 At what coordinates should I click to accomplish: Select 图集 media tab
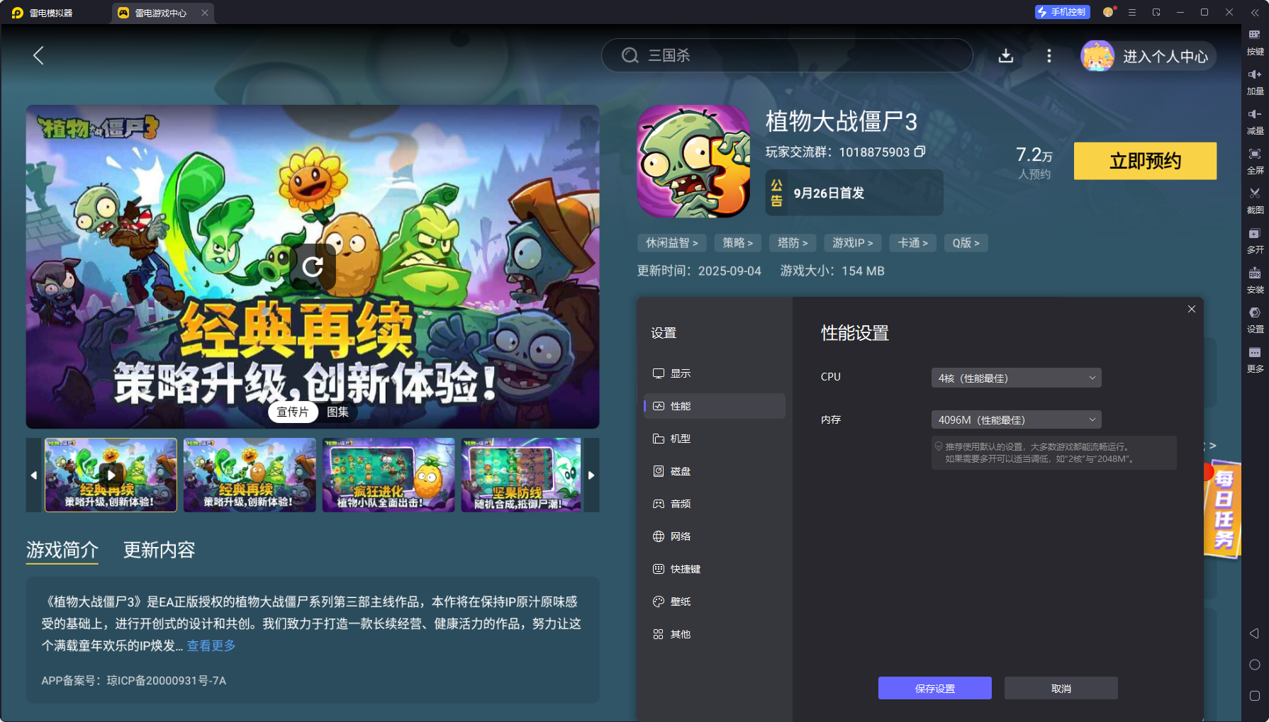[x=337, y=412]
